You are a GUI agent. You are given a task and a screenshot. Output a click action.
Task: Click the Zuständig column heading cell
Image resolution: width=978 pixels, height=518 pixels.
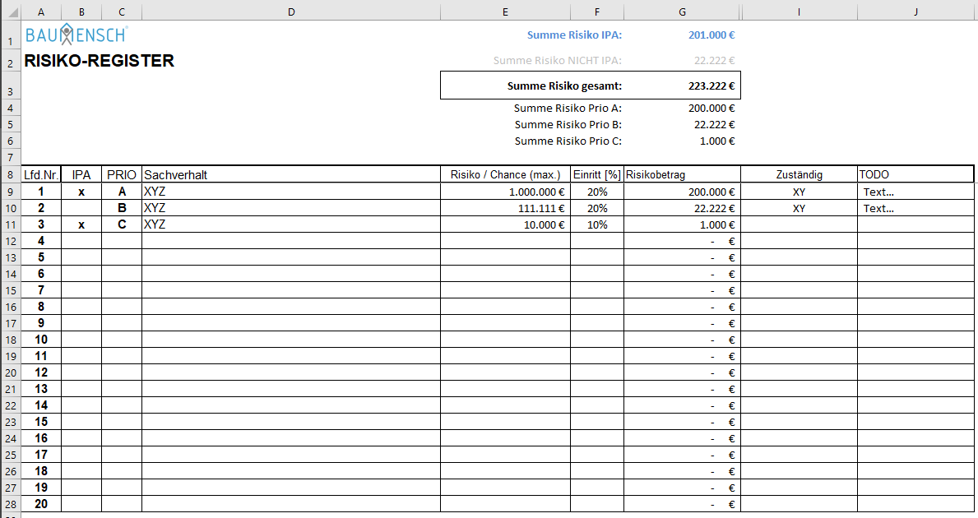pyautogui.click(x=799, y=174)
